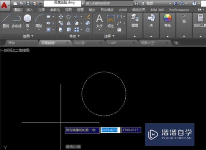Screen dimensions: 206x150
Task: Toggle the ribbon minimize button
Action: pyautogui.click(x=199, y=9)
